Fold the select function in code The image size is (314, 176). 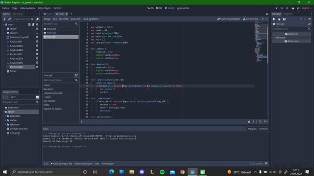pos(89,49)
